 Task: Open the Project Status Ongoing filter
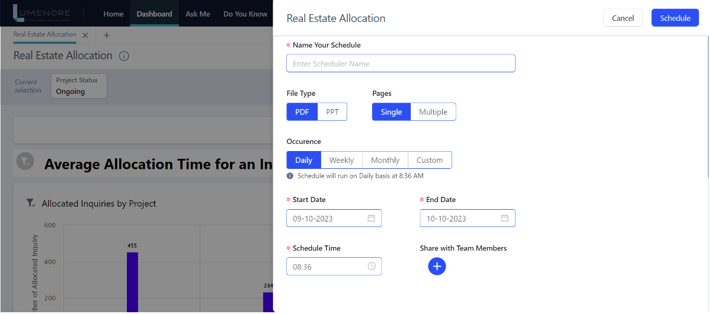pos(79,86)
